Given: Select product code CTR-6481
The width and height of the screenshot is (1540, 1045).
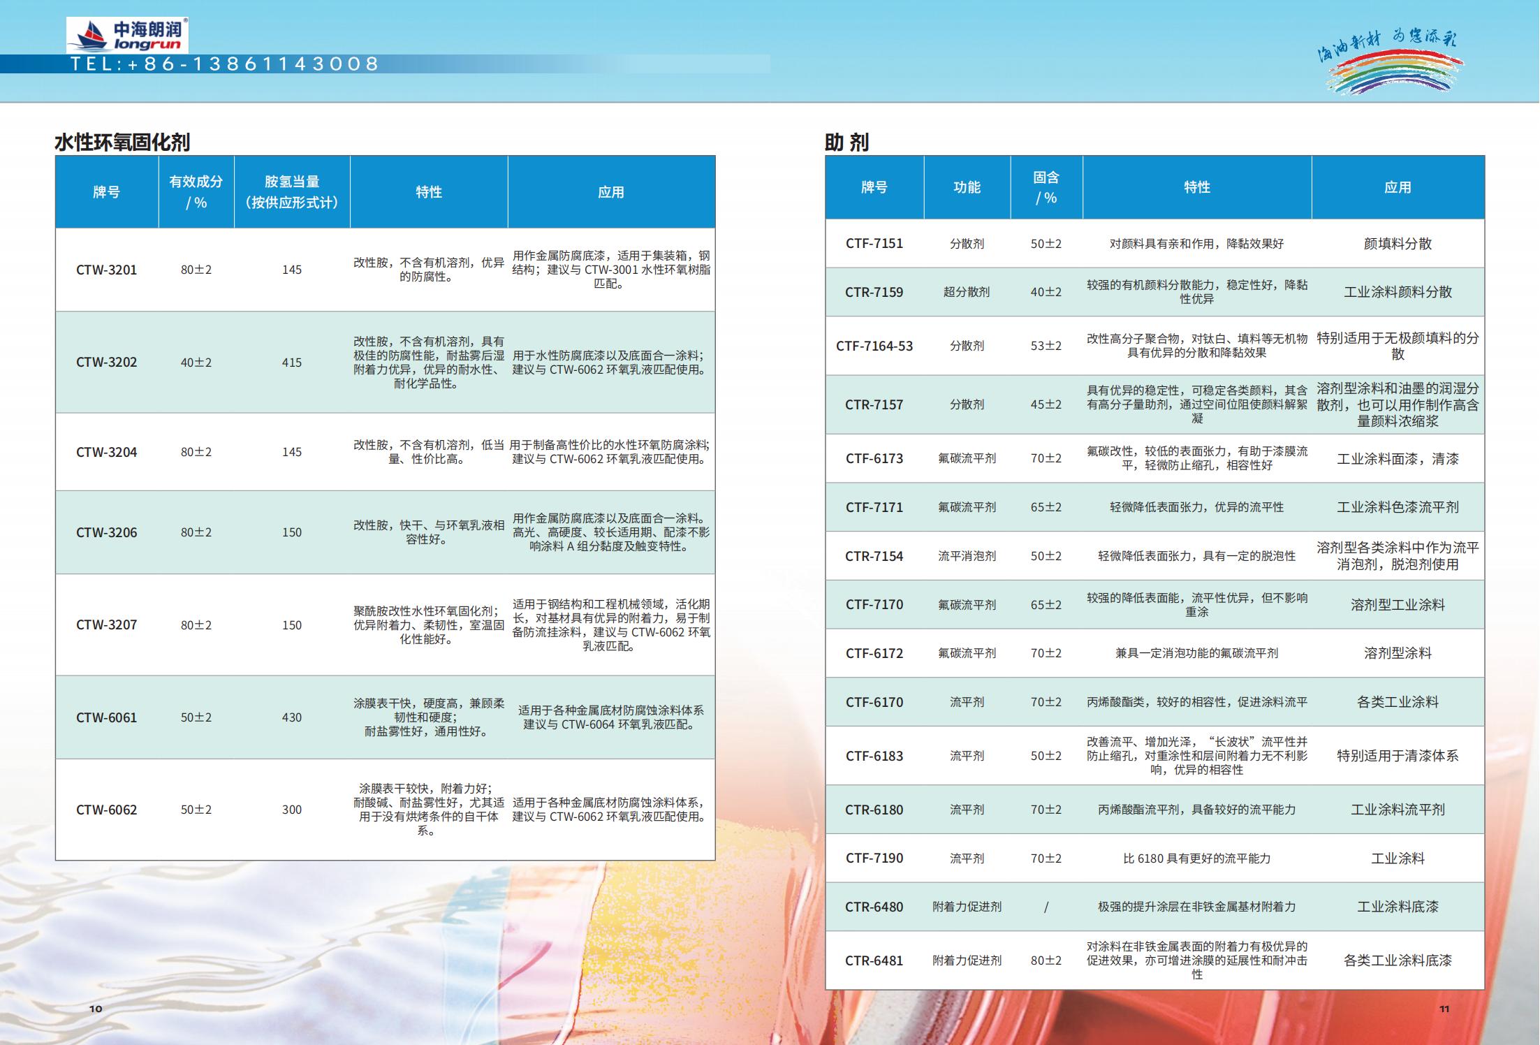Looking at the screenshot, I should [874, 960].
